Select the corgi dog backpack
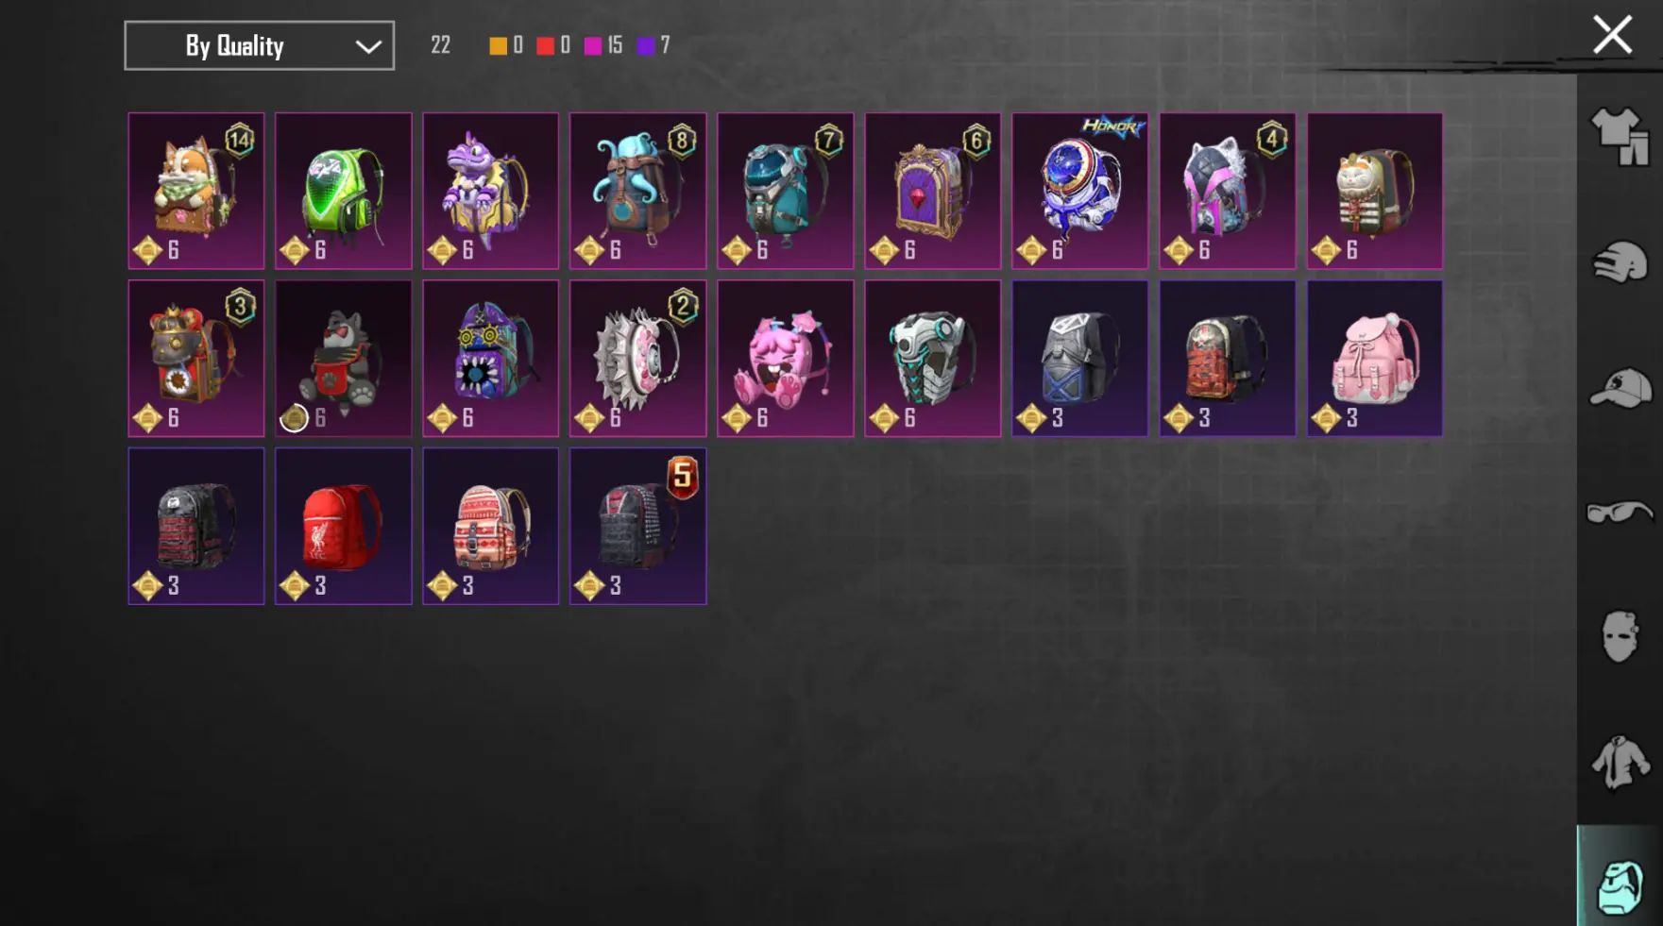Viewport: 1663px width, 926px height. [196, 191]
